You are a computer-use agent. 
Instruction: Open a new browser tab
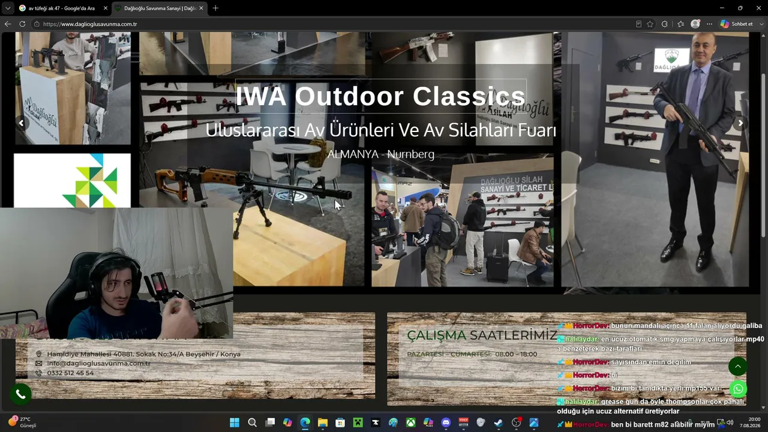(x=215, y=8)
